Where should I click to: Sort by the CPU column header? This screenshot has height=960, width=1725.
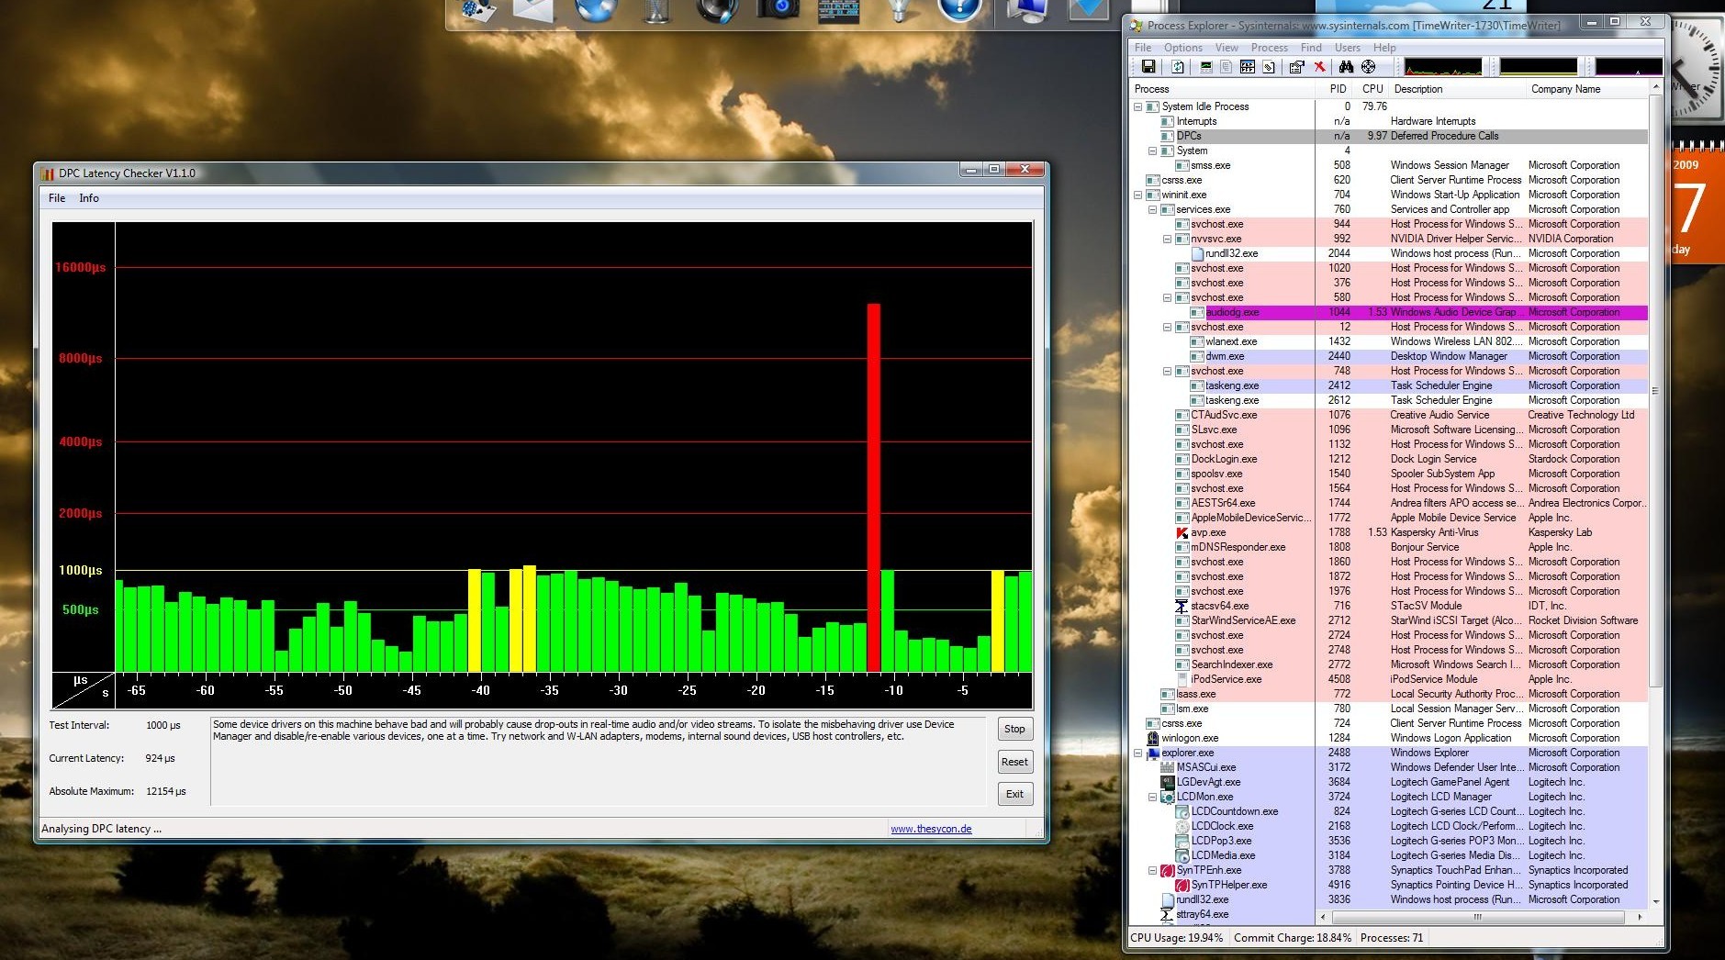[x=1372, y=89]
